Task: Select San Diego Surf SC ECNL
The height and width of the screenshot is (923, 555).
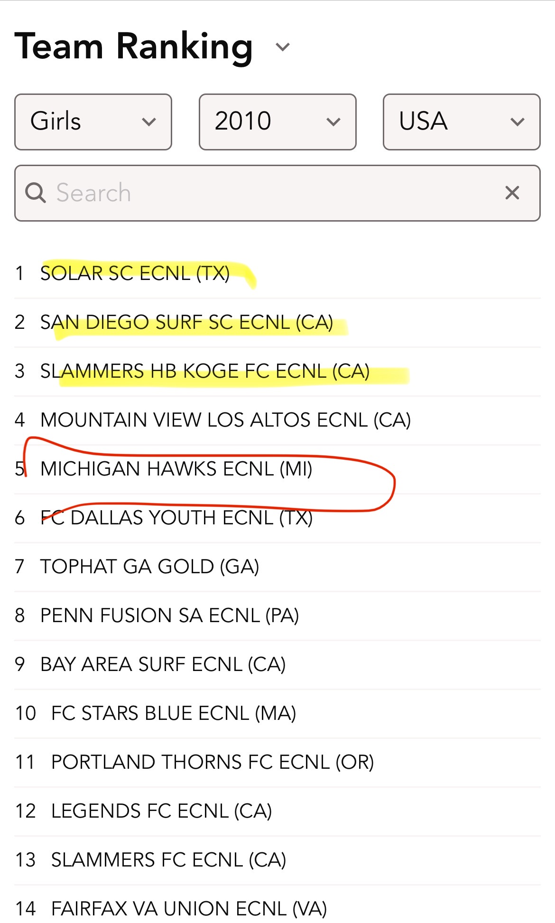Action: (186, 322)
